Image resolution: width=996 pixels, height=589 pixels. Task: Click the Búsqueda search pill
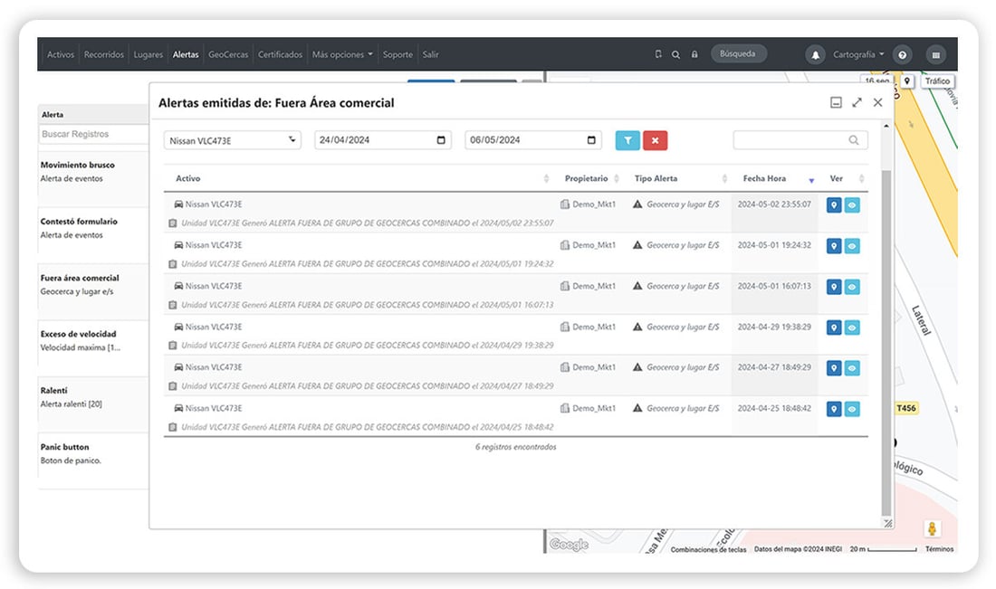tap(738, 54)
